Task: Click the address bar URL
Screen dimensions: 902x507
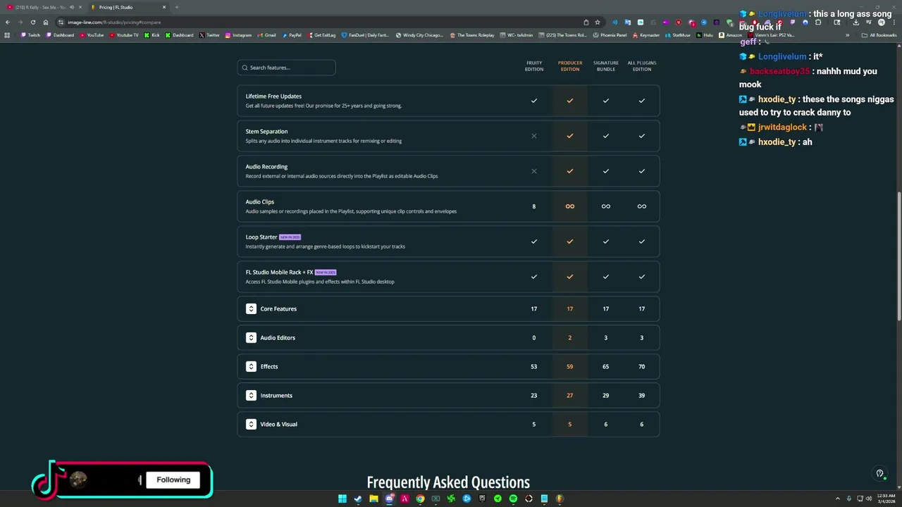Action: coord(114,22)
